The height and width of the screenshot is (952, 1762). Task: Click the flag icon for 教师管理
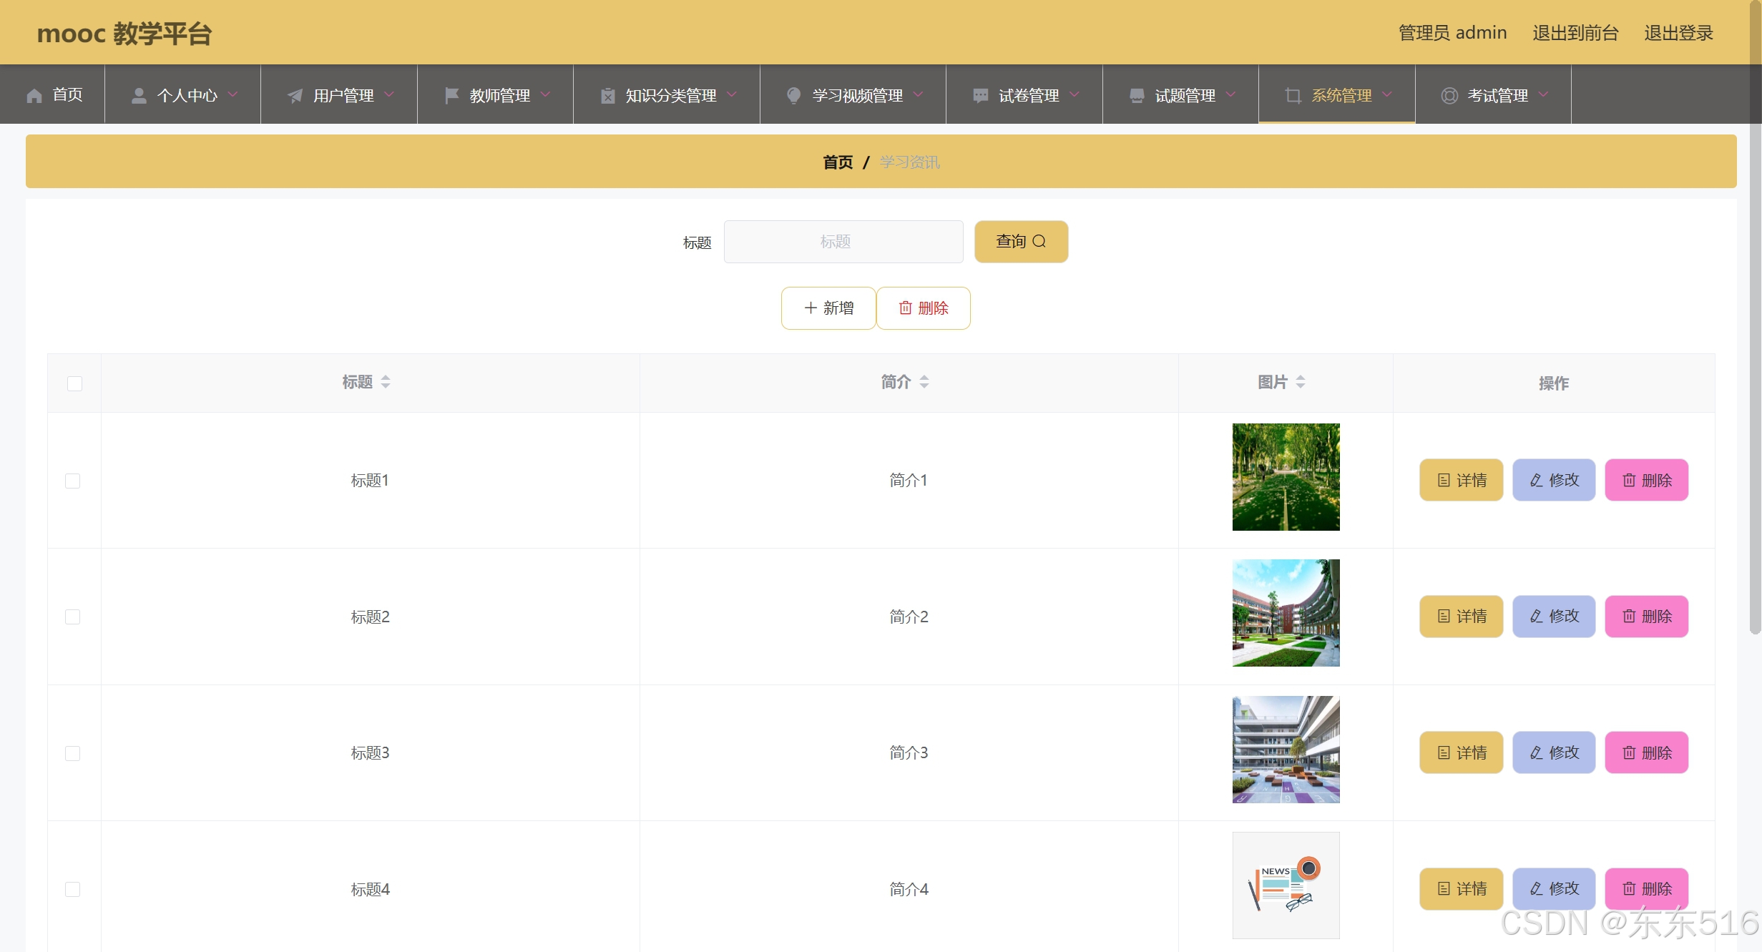coord(451,96)
